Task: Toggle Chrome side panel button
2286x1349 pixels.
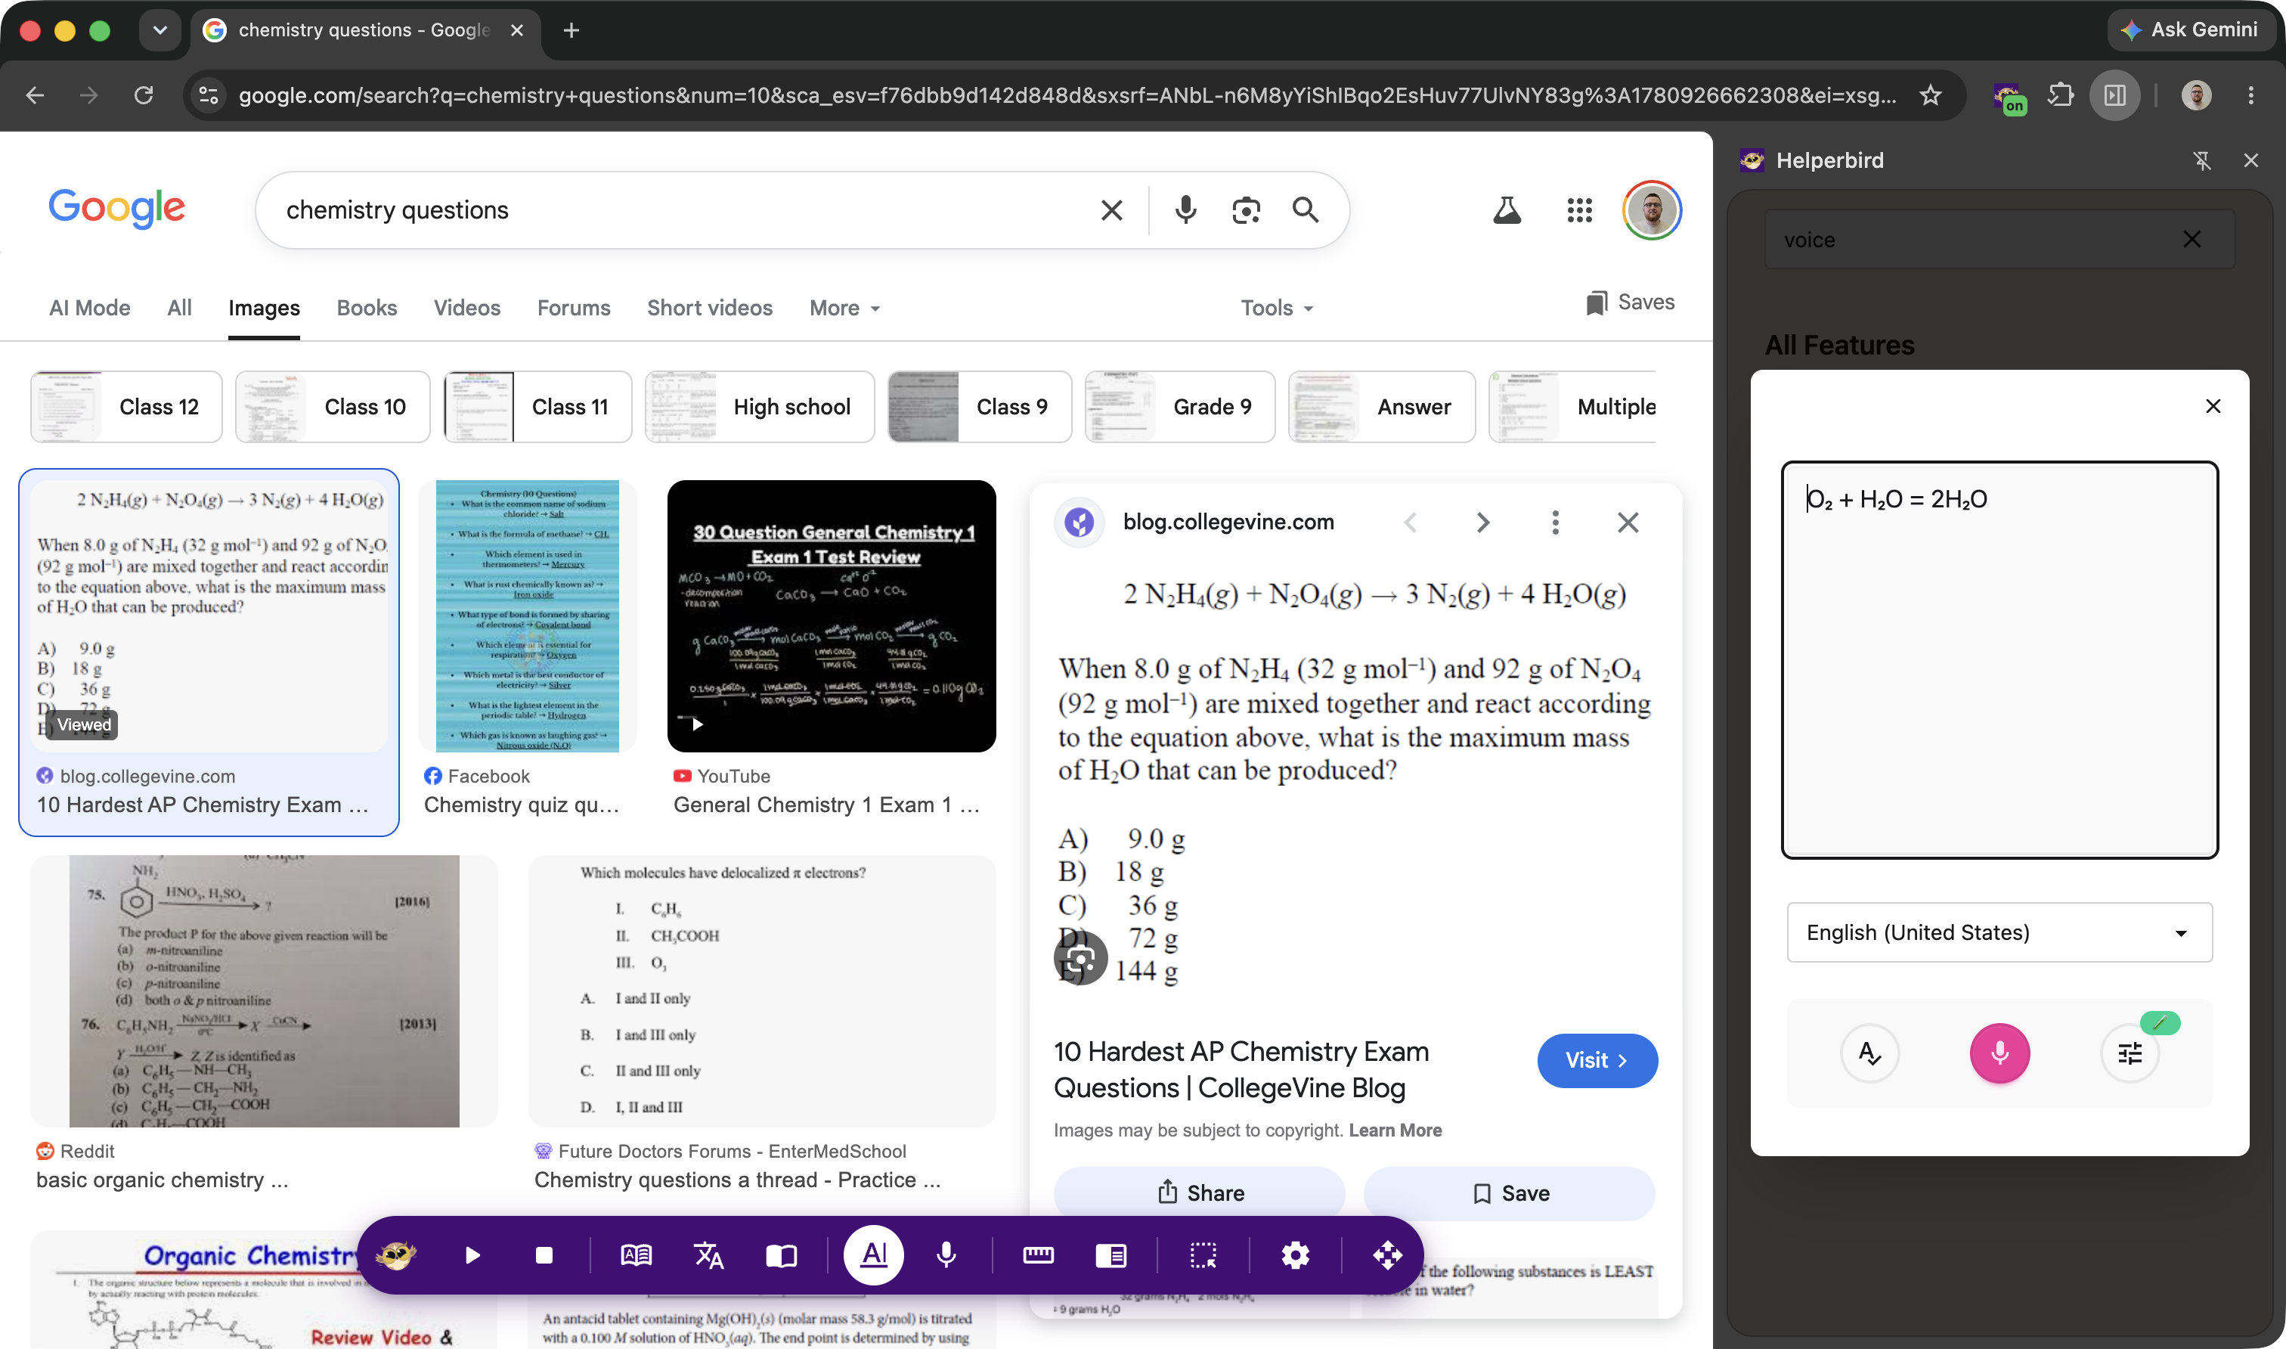Action: [x=2115, y=95]
